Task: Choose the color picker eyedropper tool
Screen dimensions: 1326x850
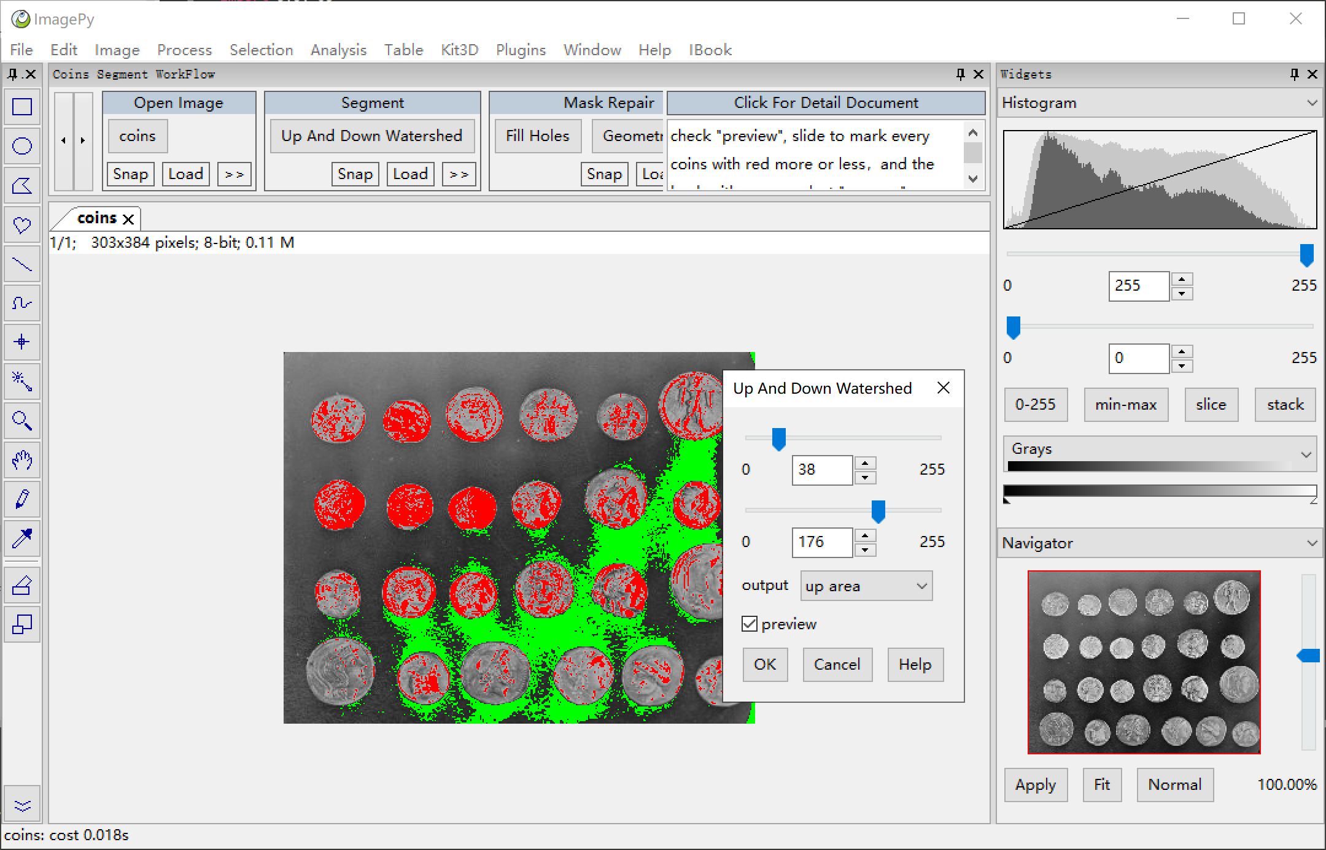Action: (x=22, y=538)
